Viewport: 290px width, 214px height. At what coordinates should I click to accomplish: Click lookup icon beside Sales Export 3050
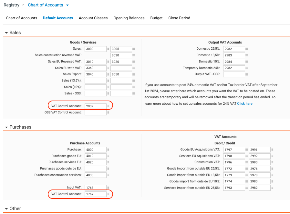(133, 74)
